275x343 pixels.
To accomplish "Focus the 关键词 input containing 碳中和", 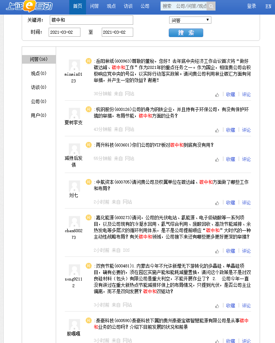I will 91,20.
